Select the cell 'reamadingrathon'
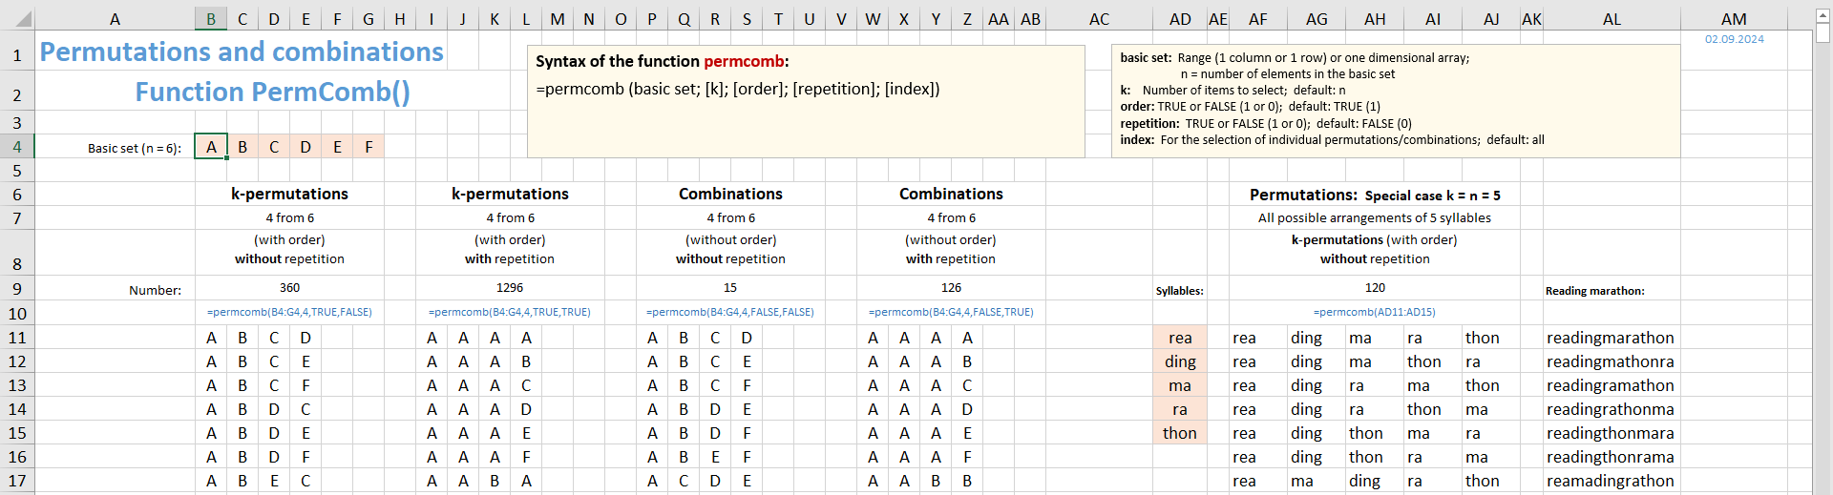Image resolution: width=1833 pixels, height=495 pixels. click(x=1611, y=481)
